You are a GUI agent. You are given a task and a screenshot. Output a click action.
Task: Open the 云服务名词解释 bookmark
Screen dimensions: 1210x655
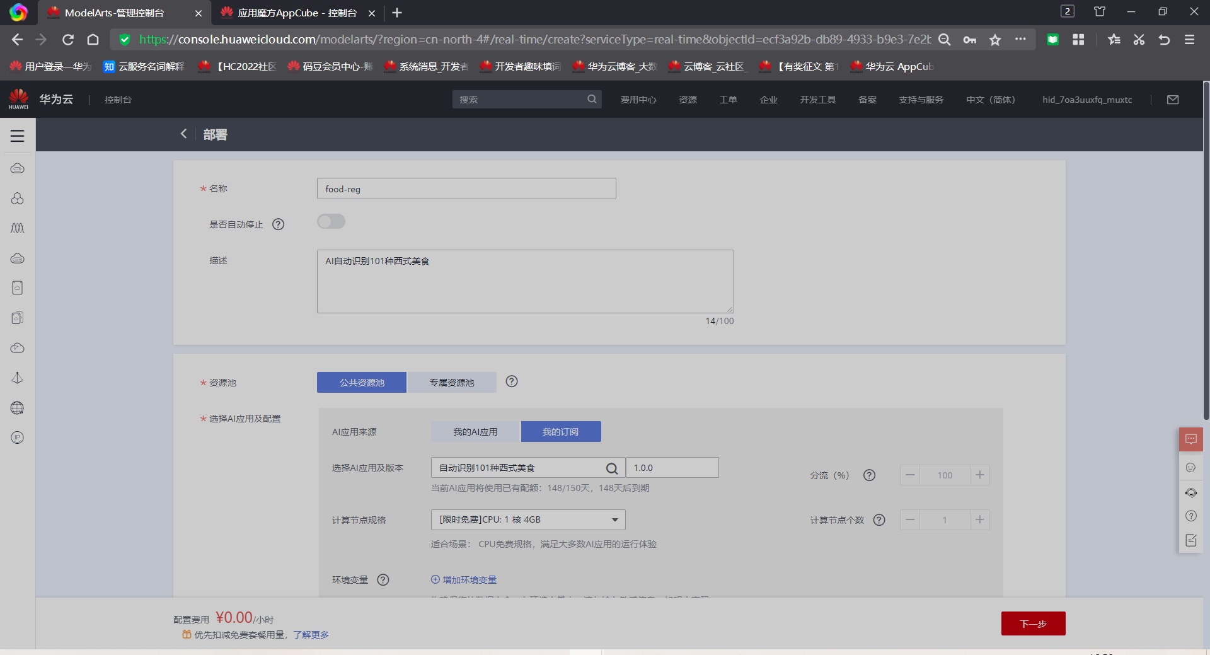(x=144, y=66)
